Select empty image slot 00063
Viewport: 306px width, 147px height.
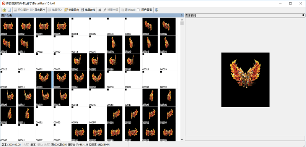pos(62,133)
